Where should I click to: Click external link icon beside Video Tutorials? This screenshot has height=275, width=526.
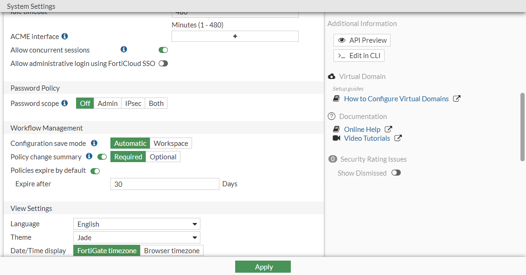coord(398,138)
